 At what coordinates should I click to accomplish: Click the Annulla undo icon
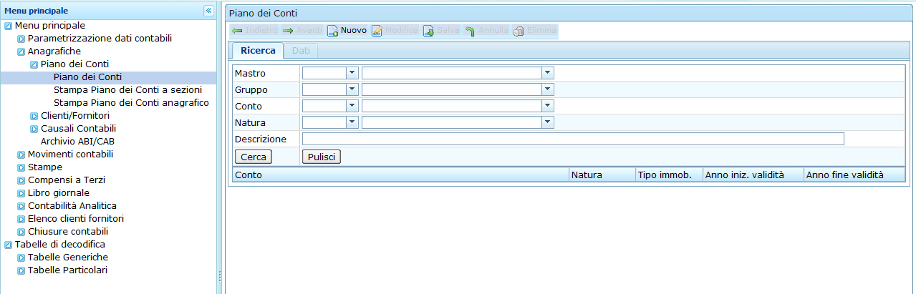470,31
